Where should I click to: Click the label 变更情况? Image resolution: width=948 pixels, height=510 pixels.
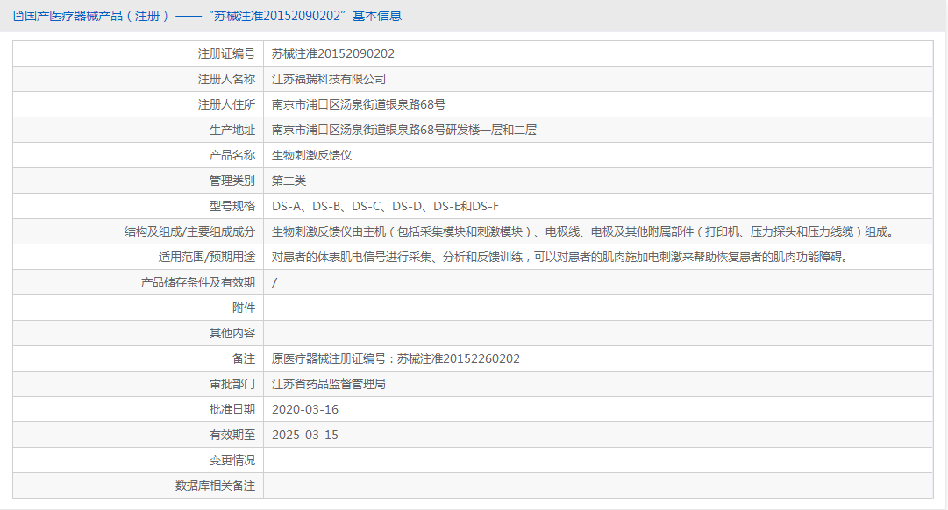click(232, 460)
